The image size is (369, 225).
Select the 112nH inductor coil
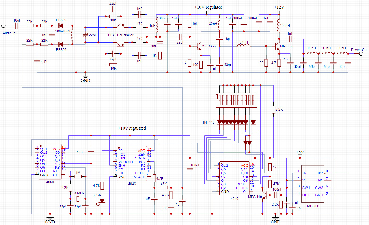325,53
